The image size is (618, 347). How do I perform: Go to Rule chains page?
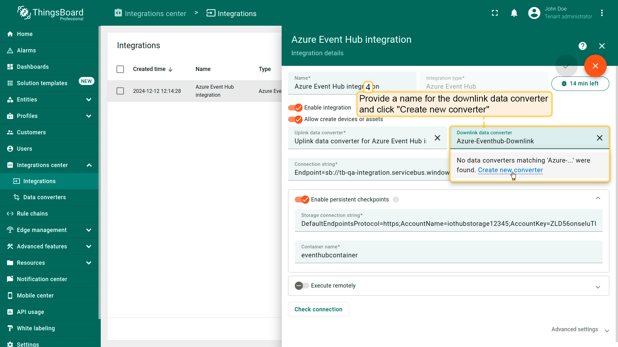pos(32,214)
